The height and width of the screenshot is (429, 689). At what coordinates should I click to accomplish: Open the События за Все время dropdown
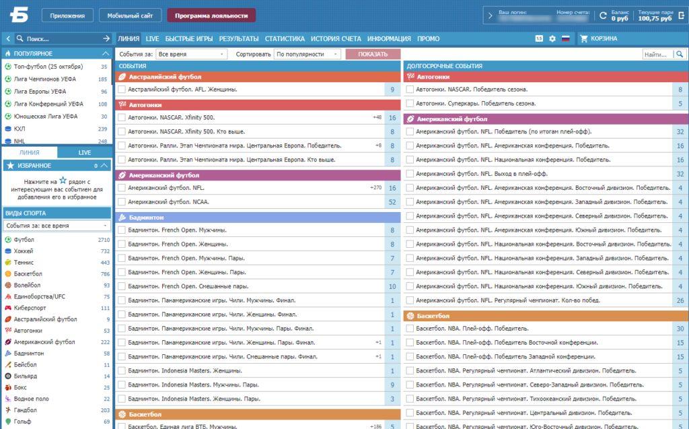pyautogui.click(x=191, y=54)
